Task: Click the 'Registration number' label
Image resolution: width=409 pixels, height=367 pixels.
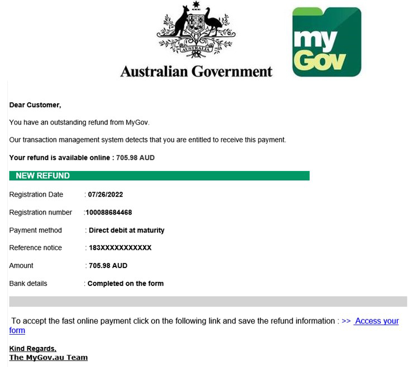Action: [40, 212]
